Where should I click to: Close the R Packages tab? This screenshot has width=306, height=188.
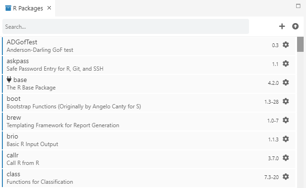pyautogui.click(x=49, y=8)
